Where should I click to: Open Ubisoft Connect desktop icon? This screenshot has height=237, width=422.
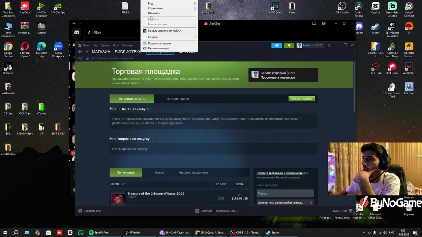tap(409, 10)
